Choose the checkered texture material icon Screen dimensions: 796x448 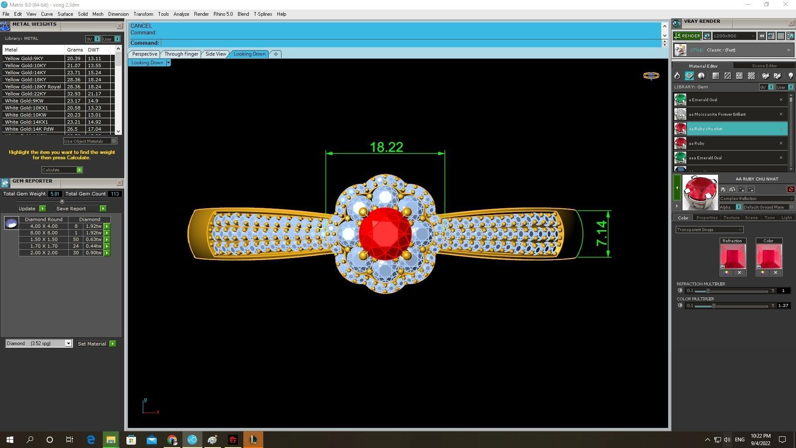(x=728, y=76)
